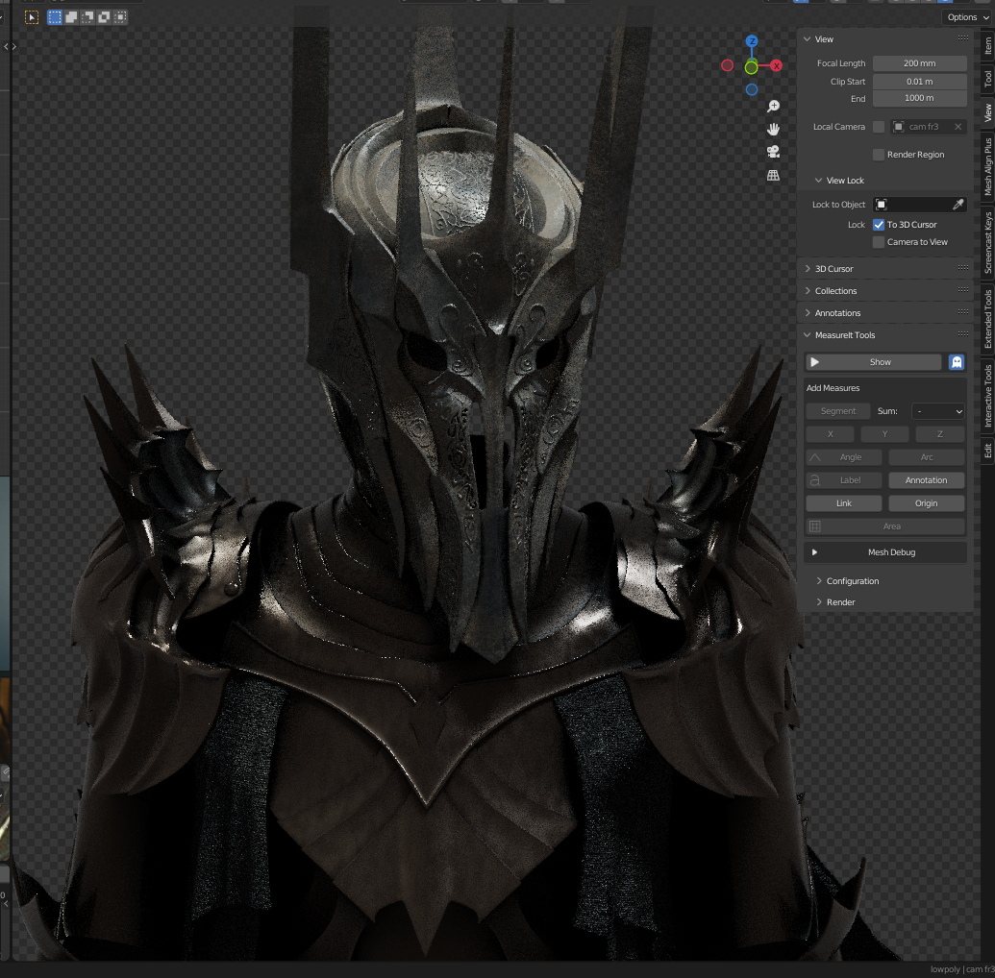Toggle camera view with the camera icon
Image resolution: width=995 pixels, height=978 pixels.
pyautogui.click(x=773, y=152)
